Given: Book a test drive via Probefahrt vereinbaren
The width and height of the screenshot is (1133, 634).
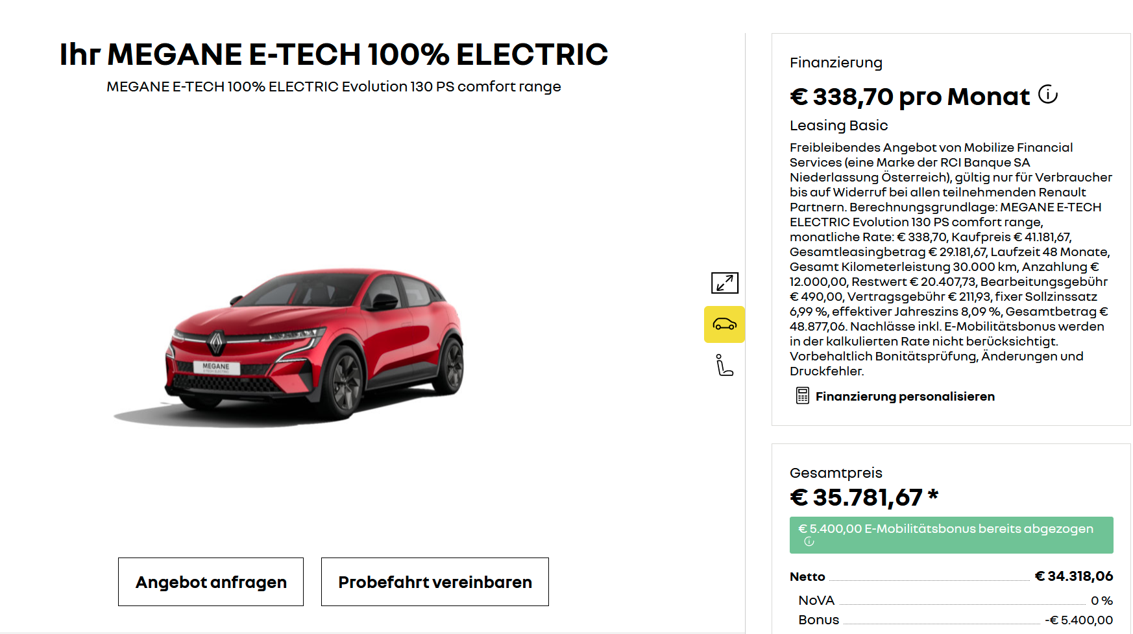Looking at the screenshot, I should click(435, 581).
